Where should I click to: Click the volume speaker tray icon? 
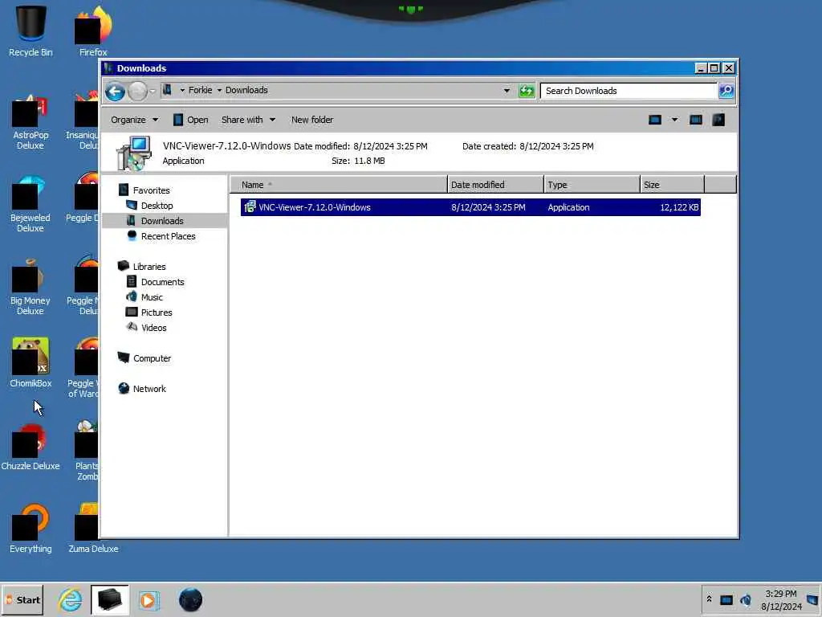tap(746, 599)
